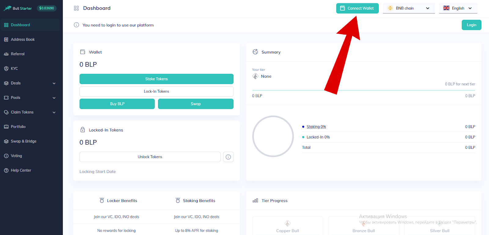Click the Unlock Tokens button
This screenshot has height=235, width=489.
[x=150, y=157]
